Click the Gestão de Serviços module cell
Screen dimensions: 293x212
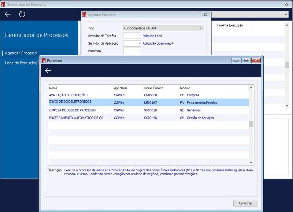pyautogui.click(x=200, y=118)
